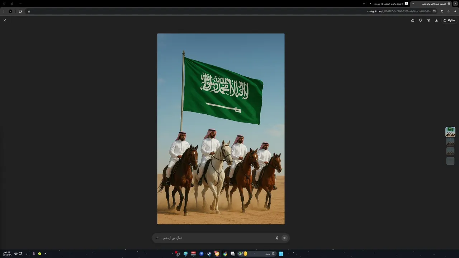
Task: Open the orange app with notification badge
Action: pyautogui.click(x=217, y=254)
